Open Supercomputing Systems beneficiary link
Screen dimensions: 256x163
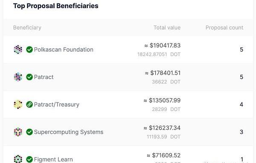[69, 132]
